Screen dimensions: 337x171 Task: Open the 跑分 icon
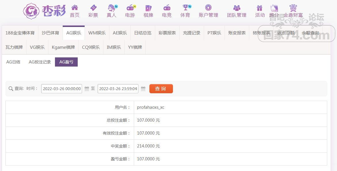[274, 8]
